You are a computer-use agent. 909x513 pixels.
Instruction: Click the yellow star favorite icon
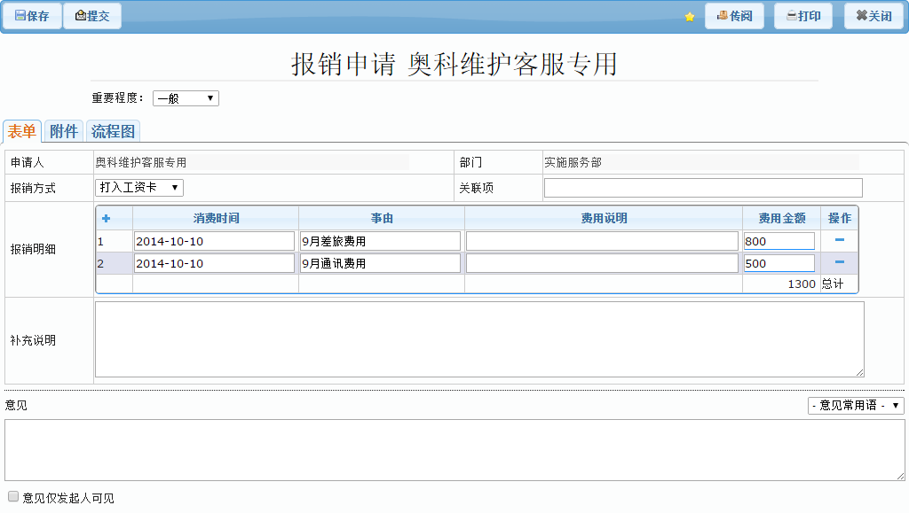[689, 17]
